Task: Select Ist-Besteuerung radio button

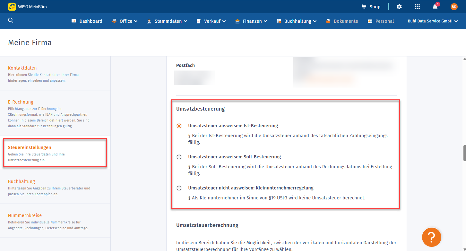Action: 179,126
